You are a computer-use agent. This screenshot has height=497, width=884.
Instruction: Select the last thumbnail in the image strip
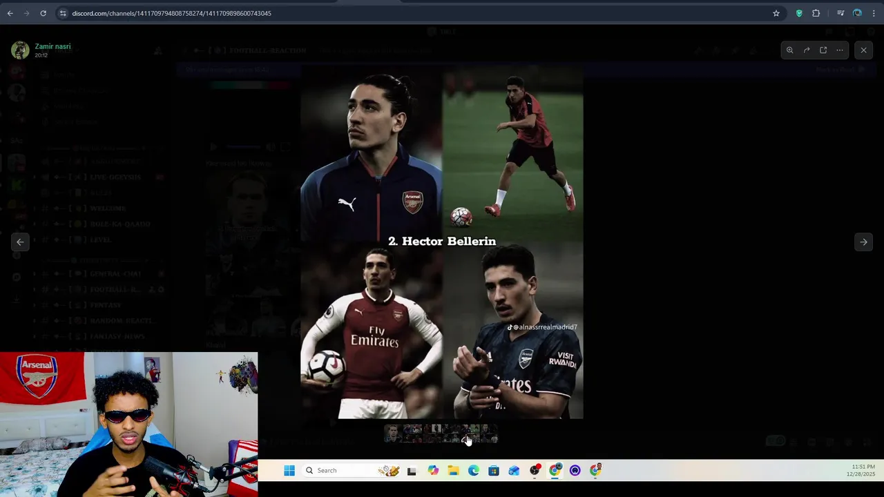coord(490,433)
